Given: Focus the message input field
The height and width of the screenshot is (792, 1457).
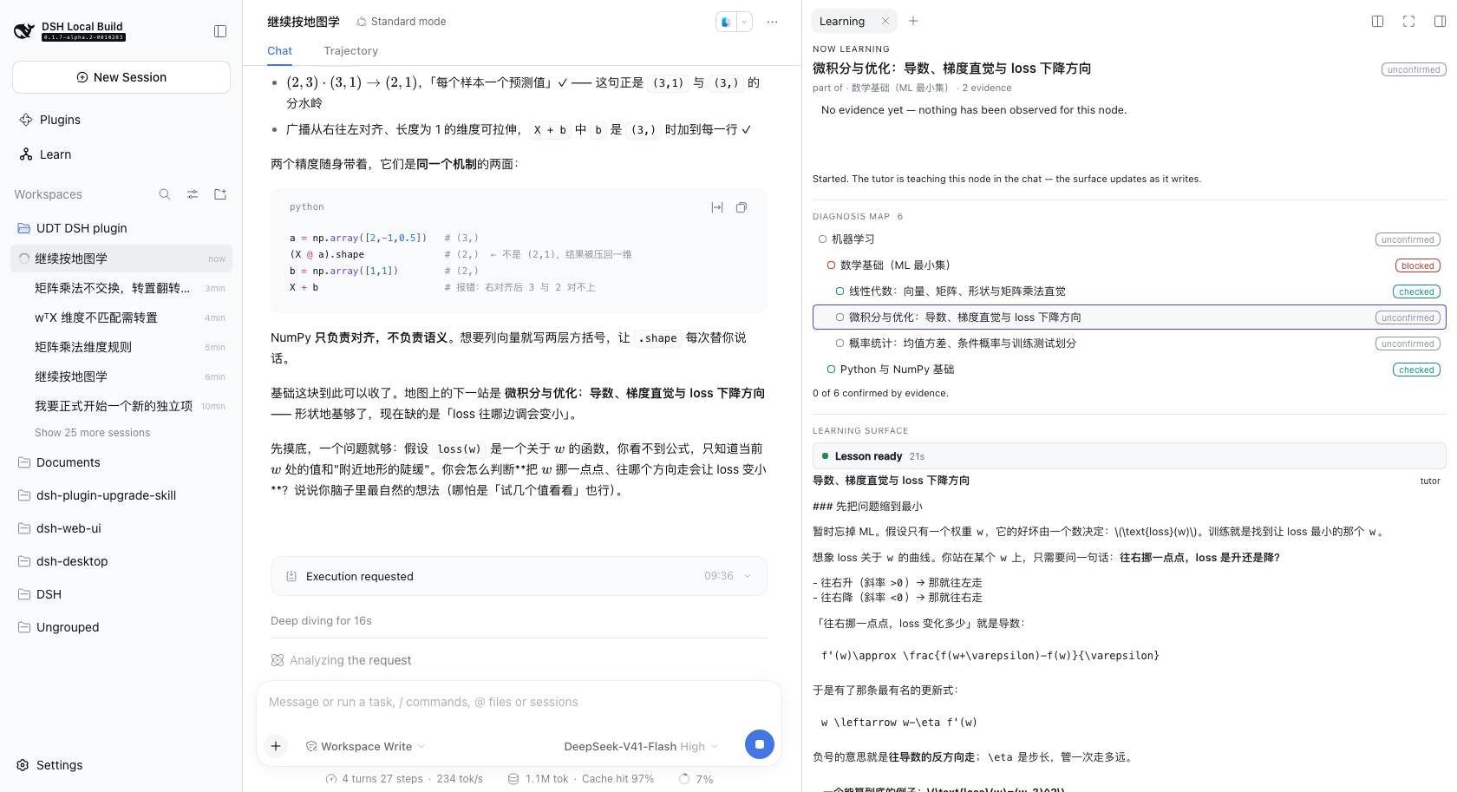Looking at the screenshot, I should click(x=519, y=702).
